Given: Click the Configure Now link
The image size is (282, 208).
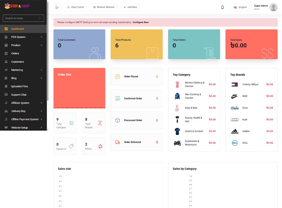Looking at the screenshot, I should tap(140, 22).
